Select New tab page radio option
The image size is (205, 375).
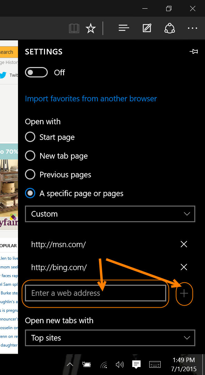click(30, 156)
